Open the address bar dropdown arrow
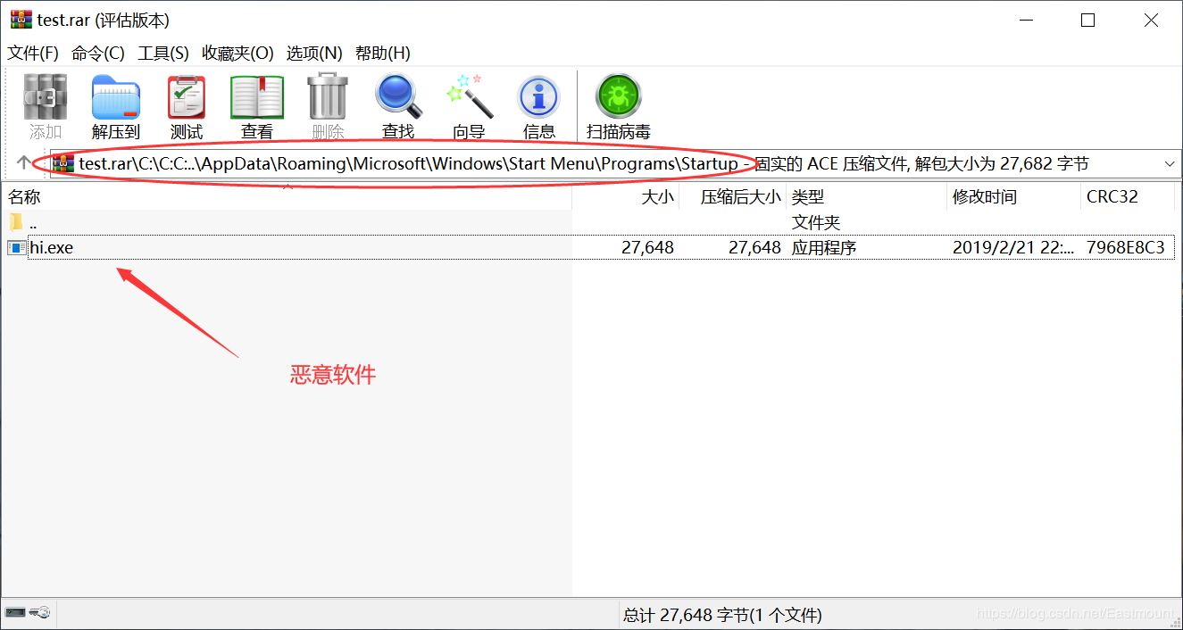Screen dimensions: 1183x630 click(x=1168, y=163)
